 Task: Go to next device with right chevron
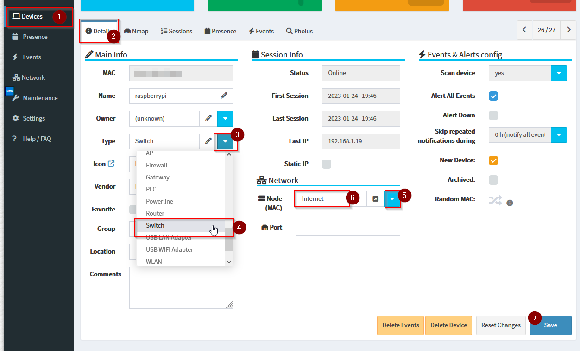click(x=568, y=30)
